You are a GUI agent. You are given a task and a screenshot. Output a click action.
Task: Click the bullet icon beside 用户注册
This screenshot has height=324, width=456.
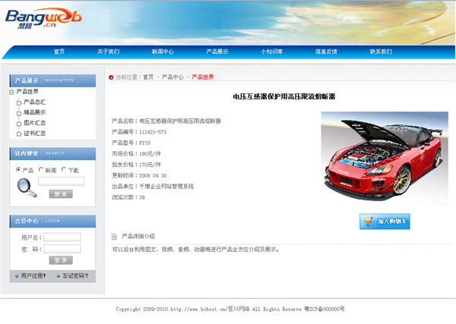click(17, 276)
